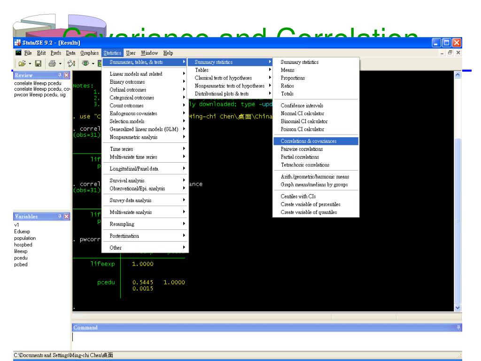Open the File menu
This screenshot has width=481, height=361.
pos(28,53)
